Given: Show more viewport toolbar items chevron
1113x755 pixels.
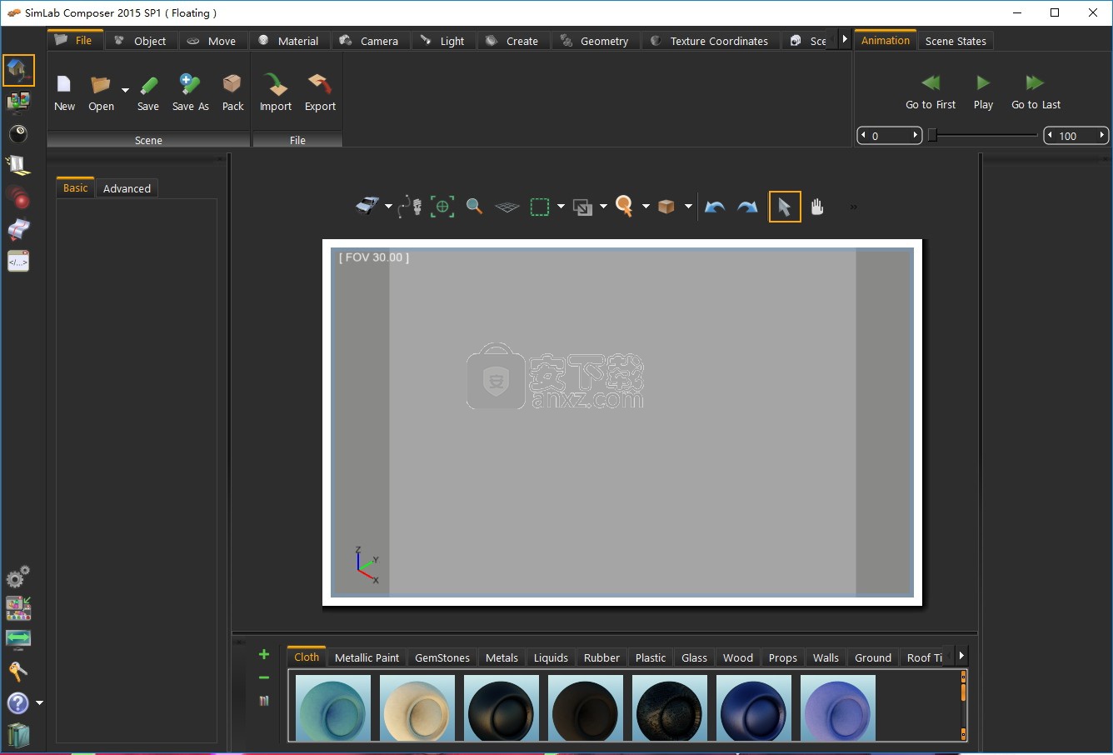Looking at the screenshot, I should 853,207.
